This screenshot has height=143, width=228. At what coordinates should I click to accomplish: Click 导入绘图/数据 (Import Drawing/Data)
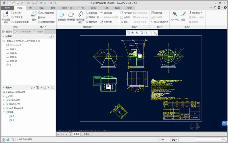(46, 13)
